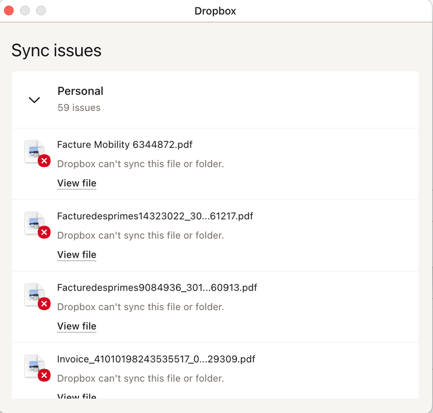Image resolution: width=433 pixels, height=413 pixels.
Task: Click red error badge on Facturedesprimes14323022 file
Action: tap(44, 232)
